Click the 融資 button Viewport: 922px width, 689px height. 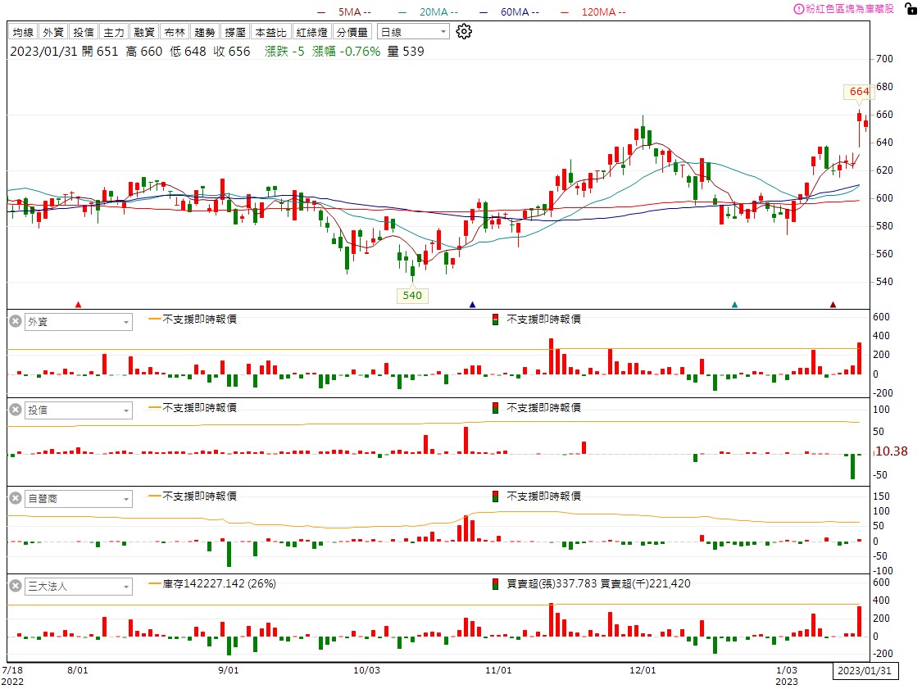(x=144, y=32)
